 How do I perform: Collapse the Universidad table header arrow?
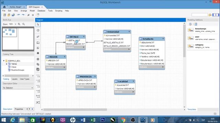click(x=129, y=32)
